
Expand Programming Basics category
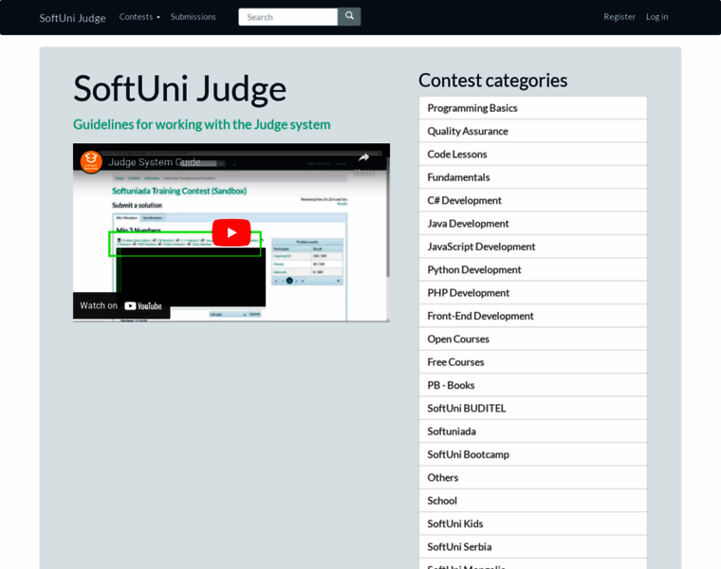click(472, 108)
